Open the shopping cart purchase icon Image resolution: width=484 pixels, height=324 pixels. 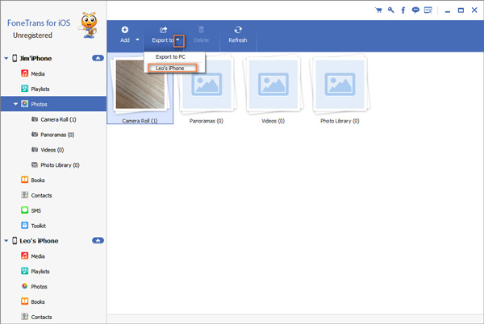pos(378,10)
